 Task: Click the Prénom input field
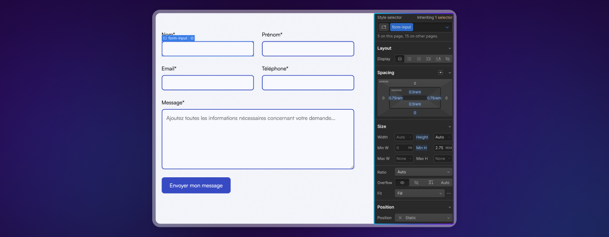pyautogui.click(x=308, y=49)
